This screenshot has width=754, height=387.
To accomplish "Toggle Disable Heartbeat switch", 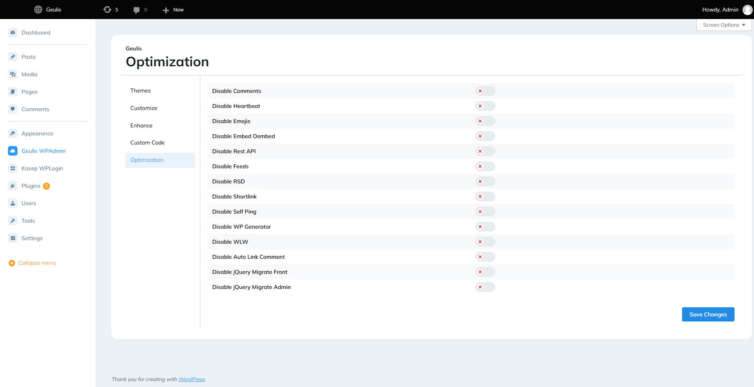I will [x=485, y=106].
